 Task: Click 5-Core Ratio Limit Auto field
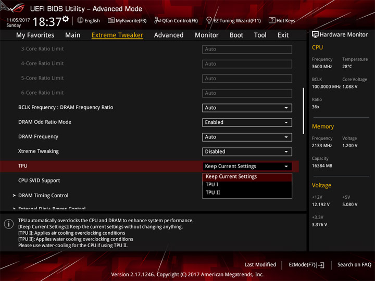coord(247,79)
